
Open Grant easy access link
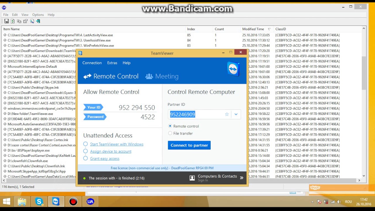point(105,159)
